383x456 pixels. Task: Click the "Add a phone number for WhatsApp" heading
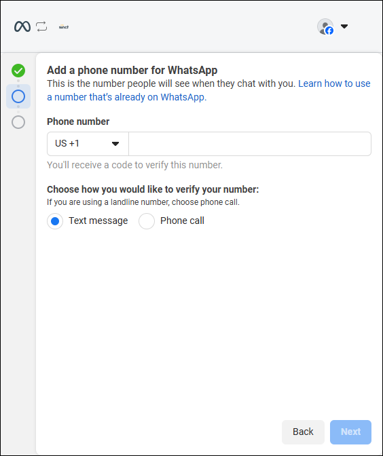point(132,71)
